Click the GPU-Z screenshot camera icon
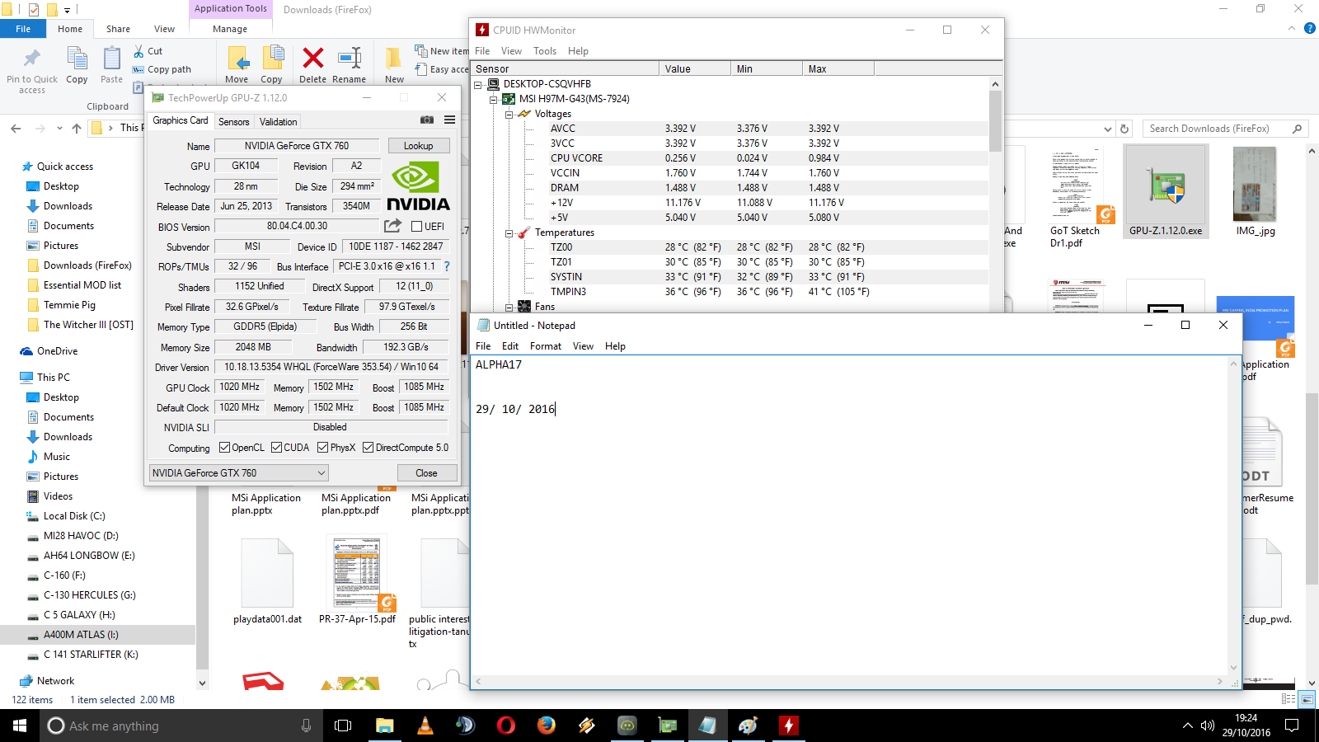This screenshot has width=1319, height=742. (x=426, y=120)
